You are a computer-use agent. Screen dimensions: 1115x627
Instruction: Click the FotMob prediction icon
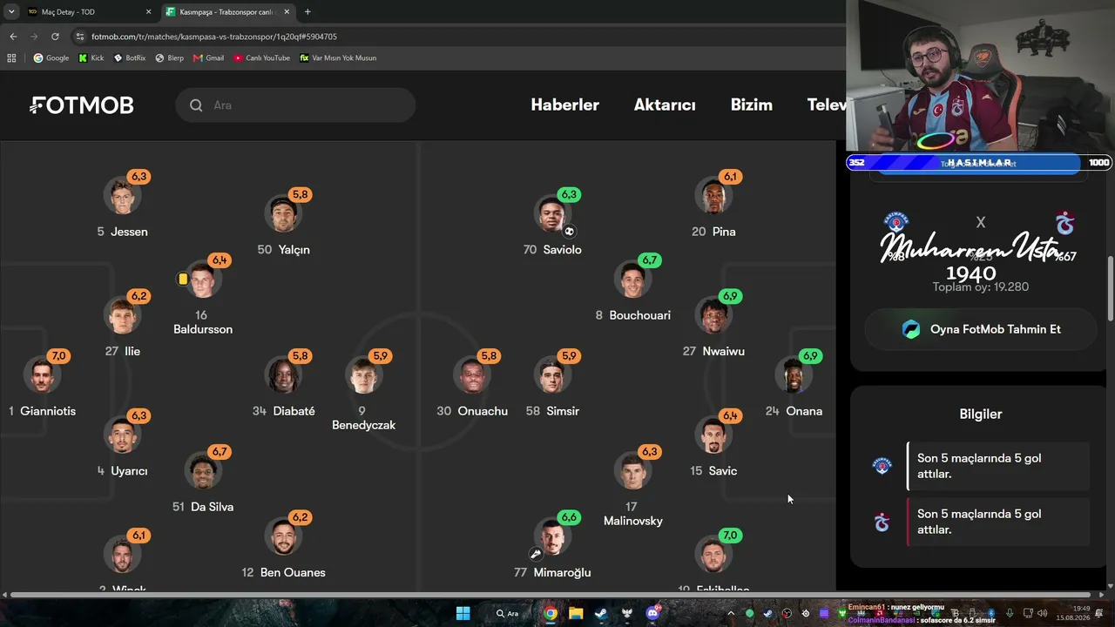pos(911,329)
